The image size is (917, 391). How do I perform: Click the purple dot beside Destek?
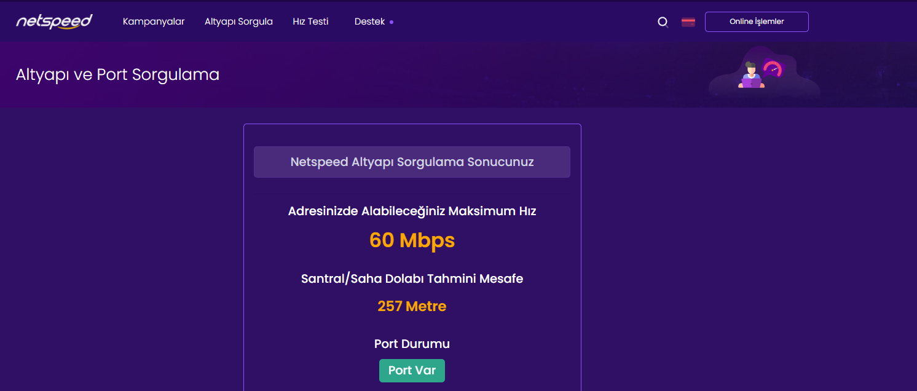[392, 22]
